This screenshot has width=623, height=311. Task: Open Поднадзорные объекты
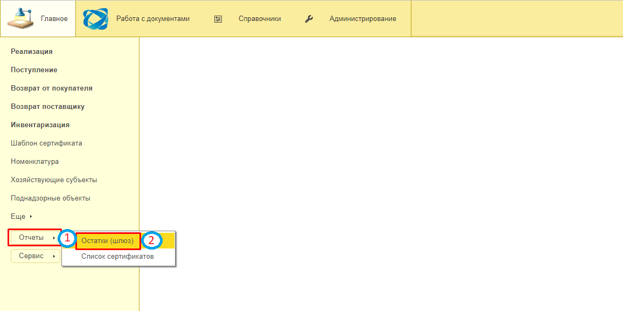tap(51, 198)
